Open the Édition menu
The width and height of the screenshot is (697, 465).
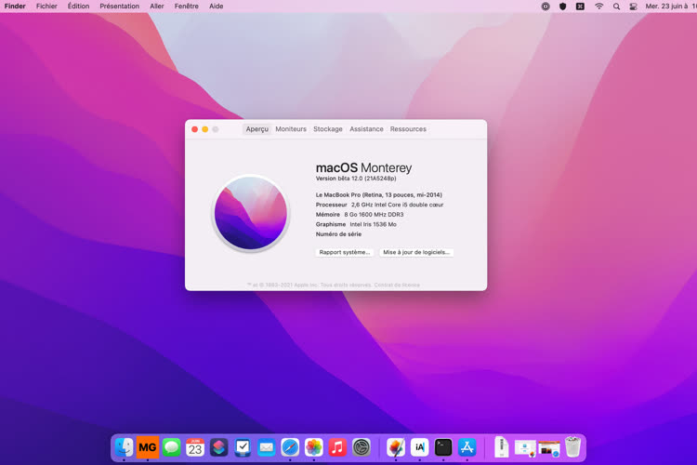tap(78, 7)
